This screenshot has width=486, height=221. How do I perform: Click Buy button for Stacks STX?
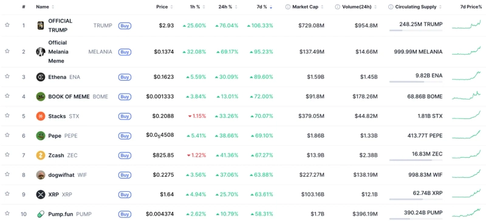tap(125, 116)
